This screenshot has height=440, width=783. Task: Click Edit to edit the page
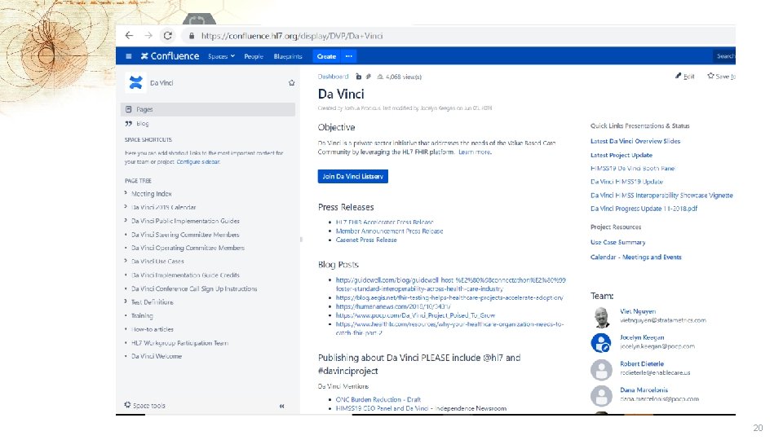tap(685, 77)
